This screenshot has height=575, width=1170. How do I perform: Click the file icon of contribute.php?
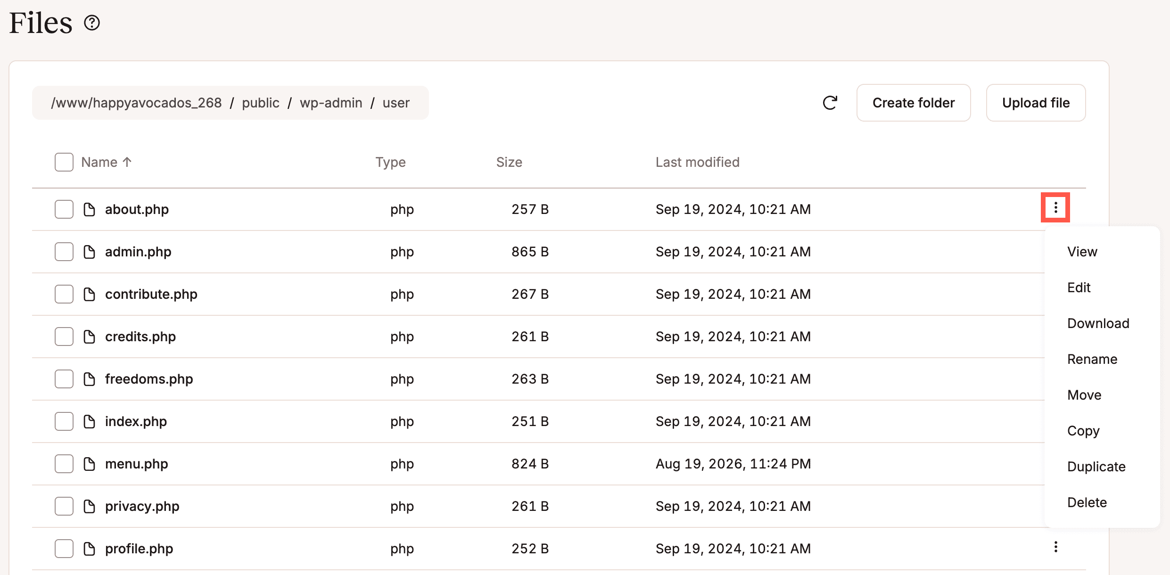pyautogui.click(x=89, y=294)
